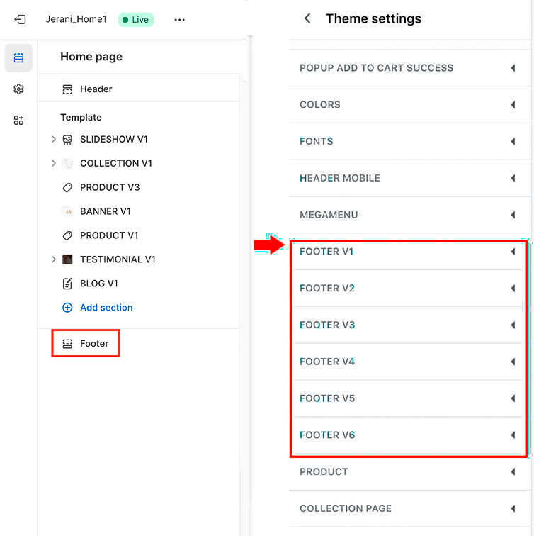Click the PRODUCT V3 tag icon
This screenshot has height=536, width=534.
(67, 187)
